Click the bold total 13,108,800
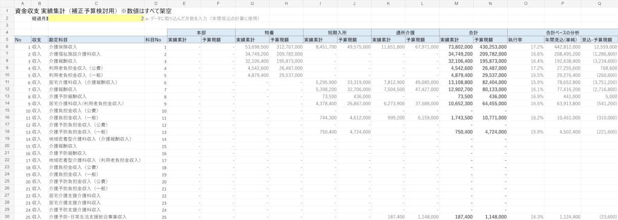The height and width of the screenshot is (220, 618). coord(460,82)
